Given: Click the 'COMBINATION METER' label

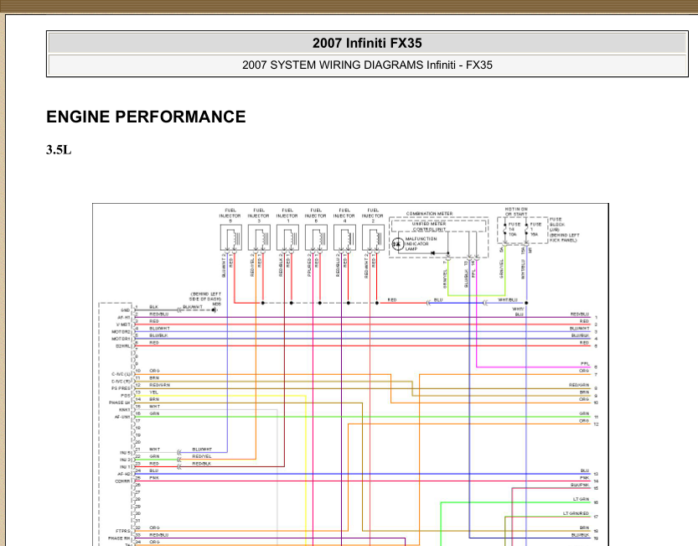Looking at the screenshot, I should pyautogui.click(x=429, y=214).
